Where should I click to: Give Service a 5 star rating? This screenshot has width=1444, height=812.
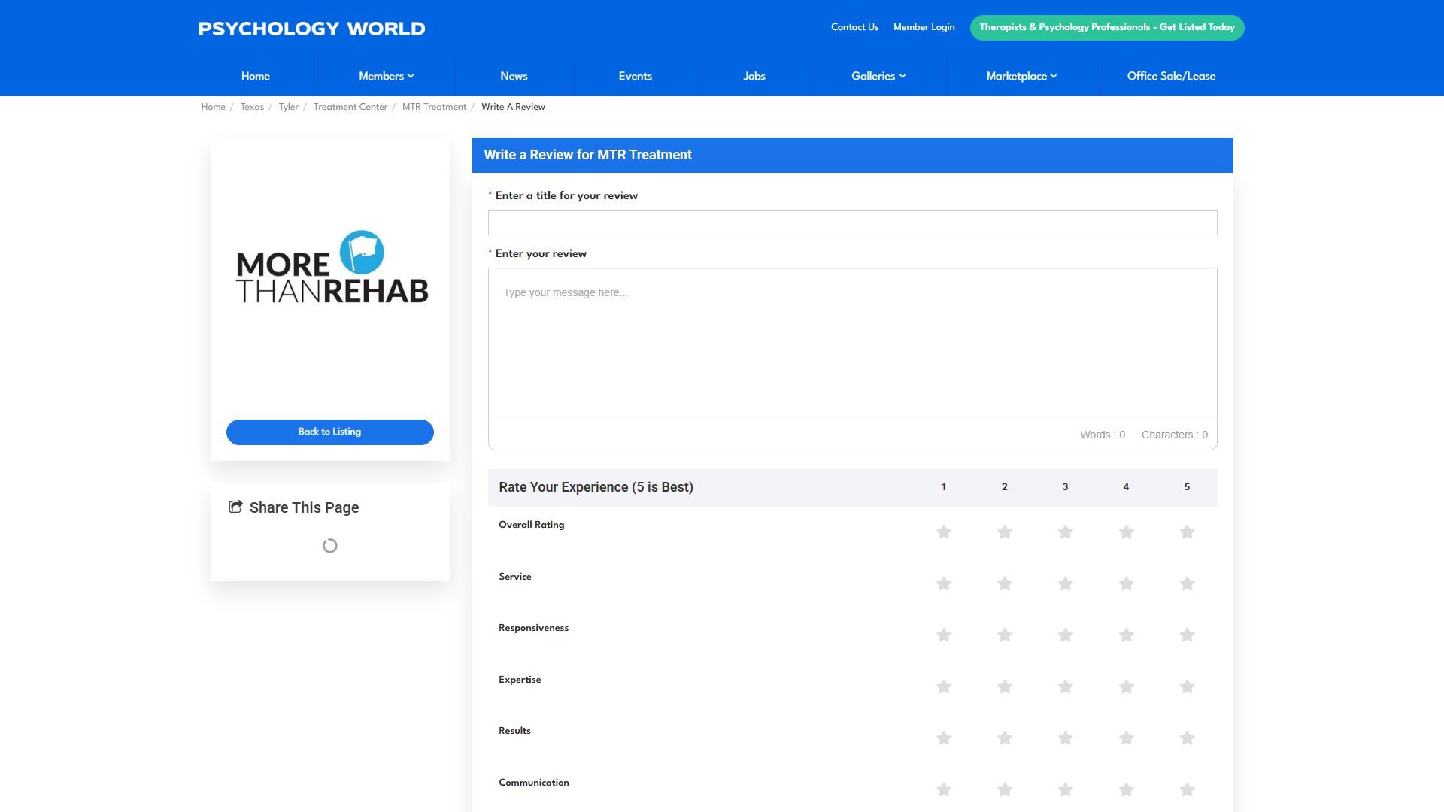pos(1188,584)
